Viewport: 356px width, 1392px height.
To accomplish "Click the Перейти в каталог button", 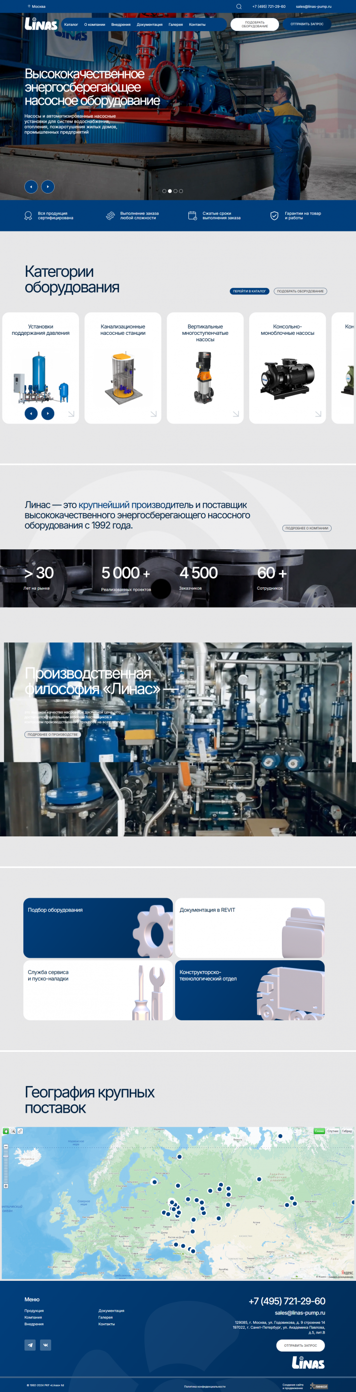I will [249, 291].
